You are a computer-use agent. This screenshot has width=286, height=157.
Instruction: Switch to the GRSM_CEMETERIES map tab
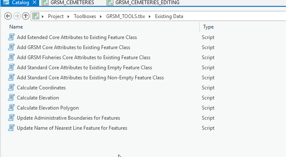click(x=72, y=3)
